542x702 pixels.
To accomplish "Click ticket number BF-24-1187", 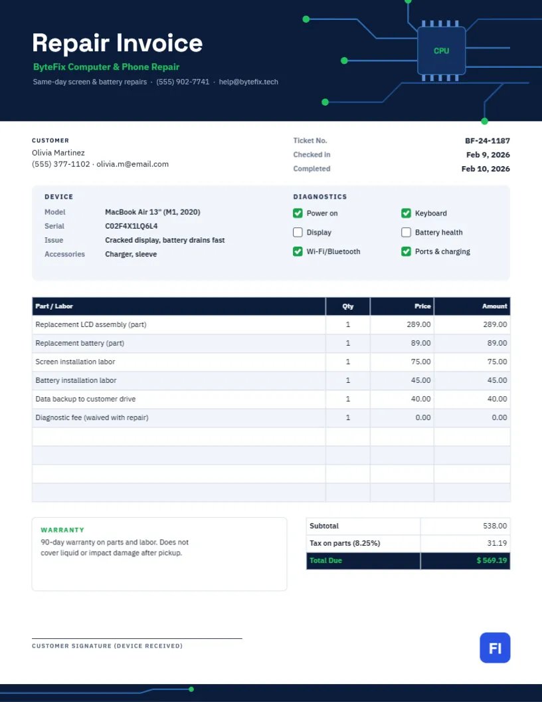I will point(488,140).
